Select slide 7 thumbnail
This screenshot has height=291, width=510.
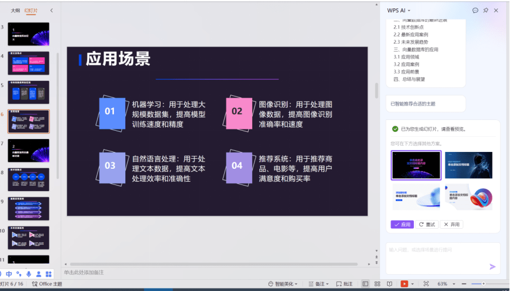click(x=29, y=150)
